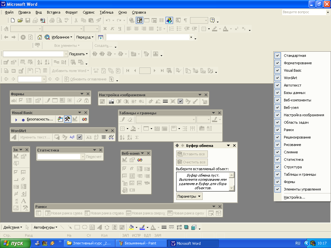
Task: Open a file with the folder icon
Action: point(20,20)
